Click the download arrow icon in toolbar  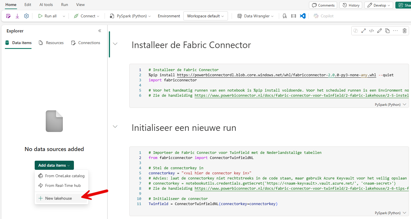[x=17, y=16]
